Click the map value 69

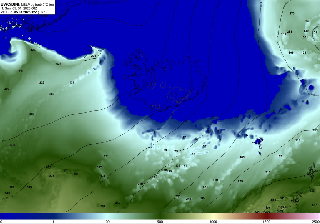click(x=165, y=150)
